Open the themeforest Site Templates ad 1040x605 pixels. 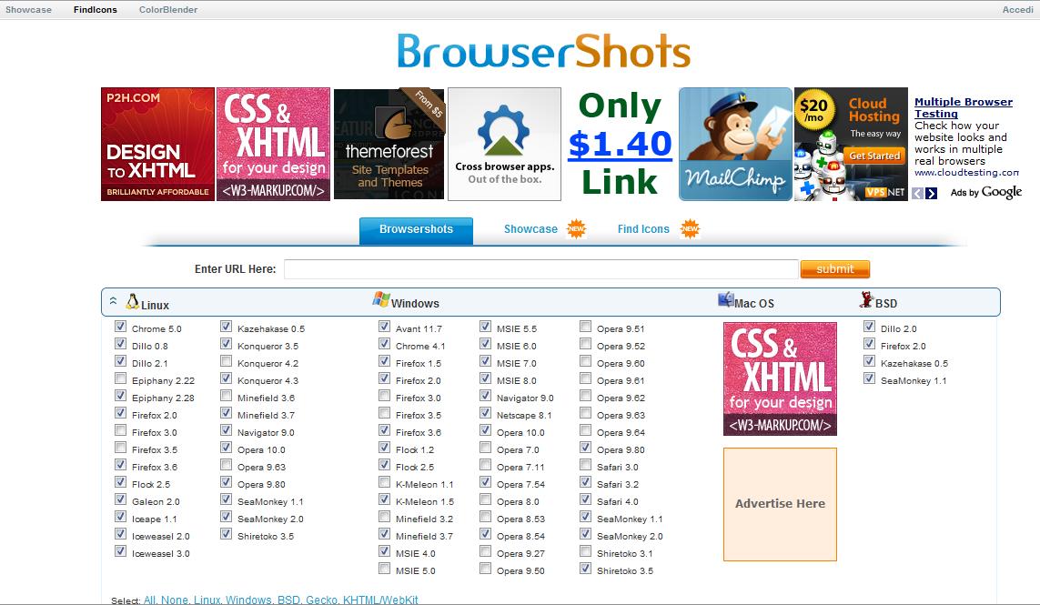[x=389, y=144]
